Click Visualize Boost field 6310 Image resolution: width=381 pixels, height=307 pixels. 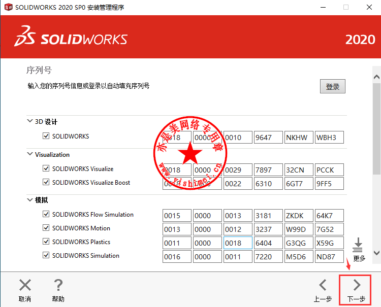pos(269,184)
